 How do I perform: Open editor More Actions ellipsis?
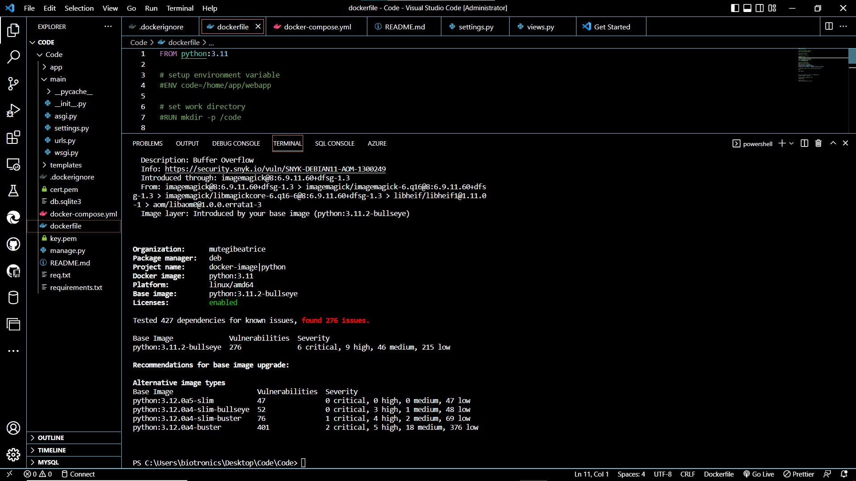click(843, 26)
